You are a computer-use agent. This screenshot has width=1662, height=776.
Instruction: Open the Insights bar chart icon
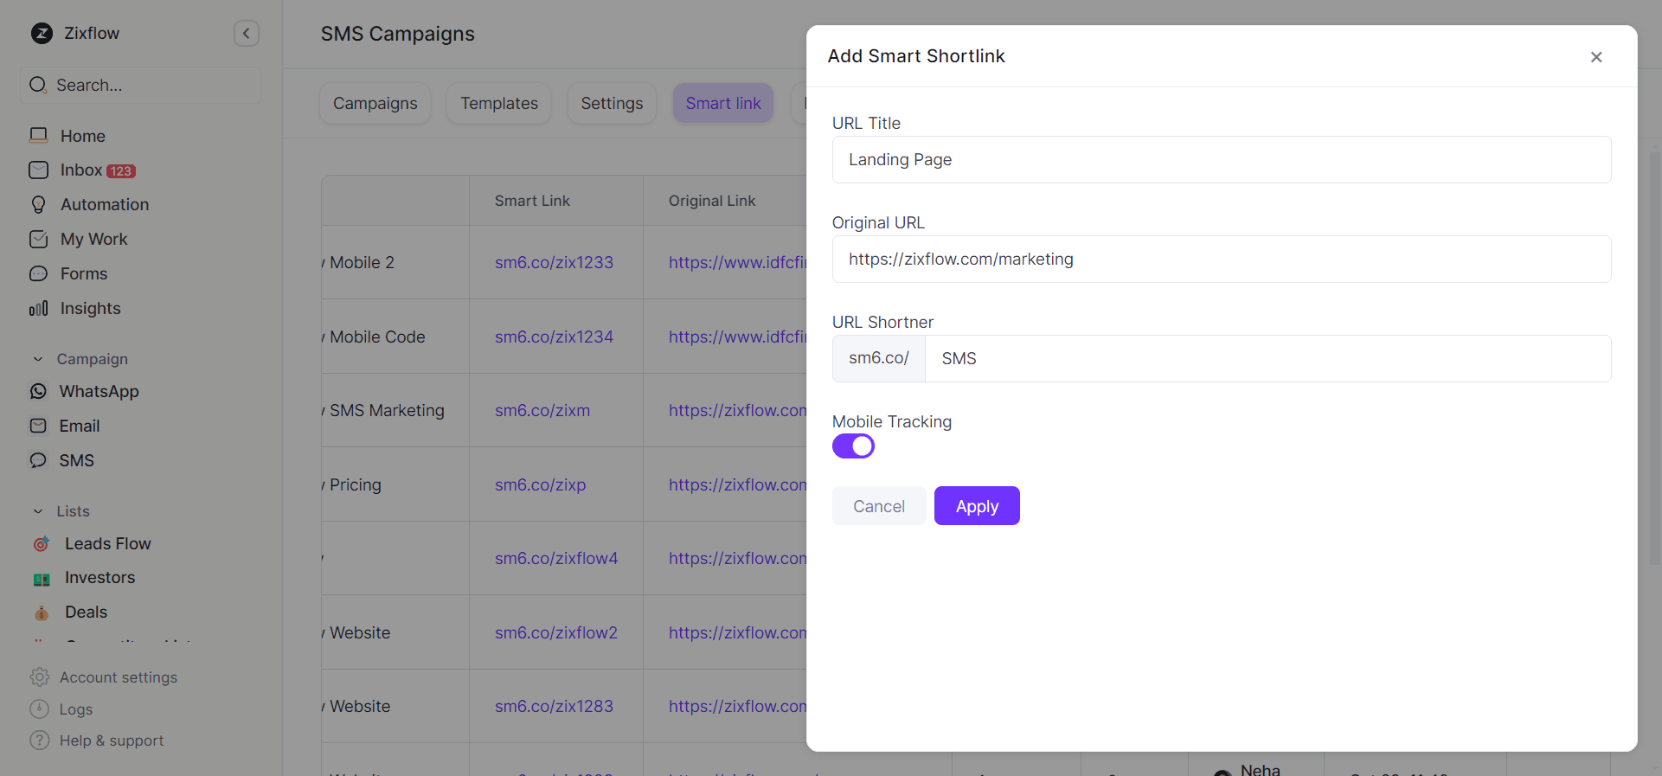38,309
